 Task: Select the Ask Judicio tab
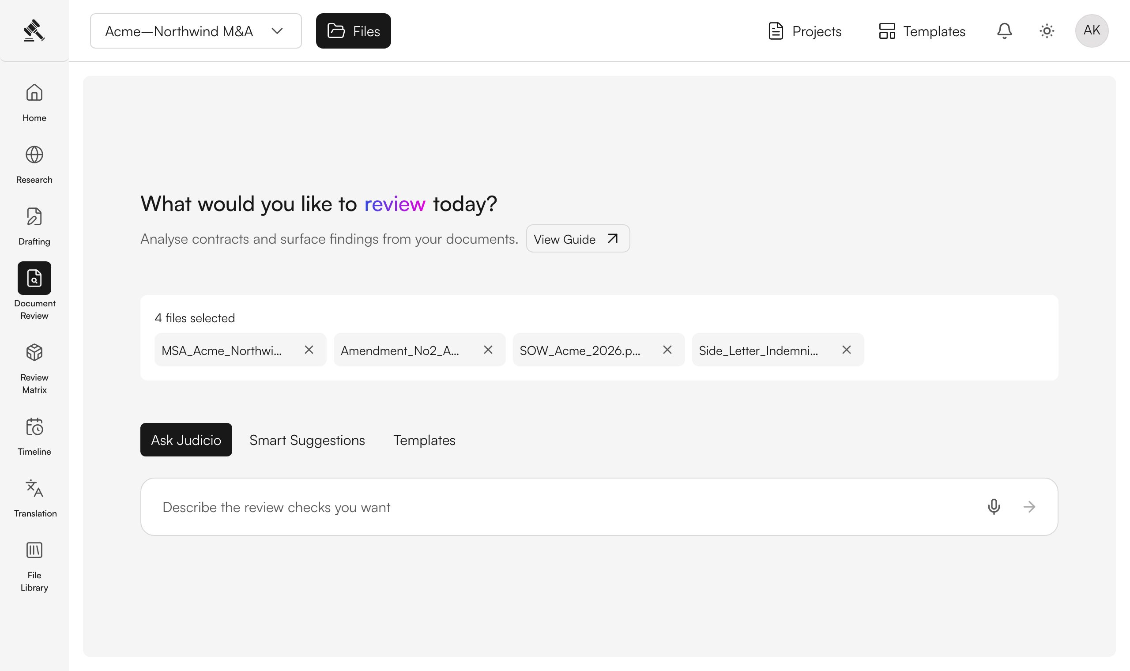pos(186,440)
